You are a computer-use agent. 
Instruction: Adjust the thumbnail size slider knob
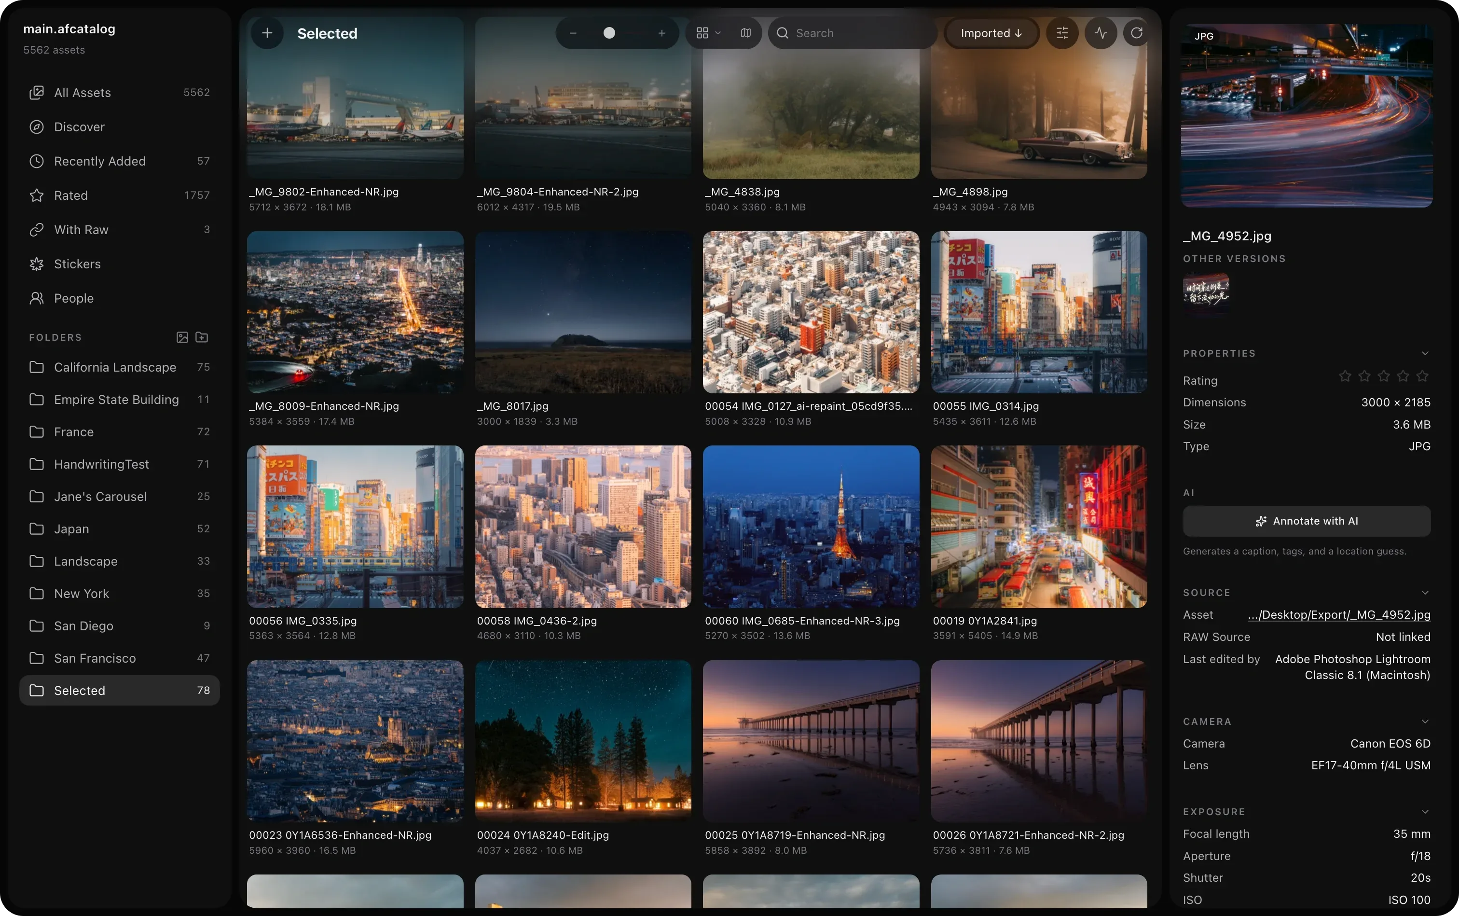609,33
